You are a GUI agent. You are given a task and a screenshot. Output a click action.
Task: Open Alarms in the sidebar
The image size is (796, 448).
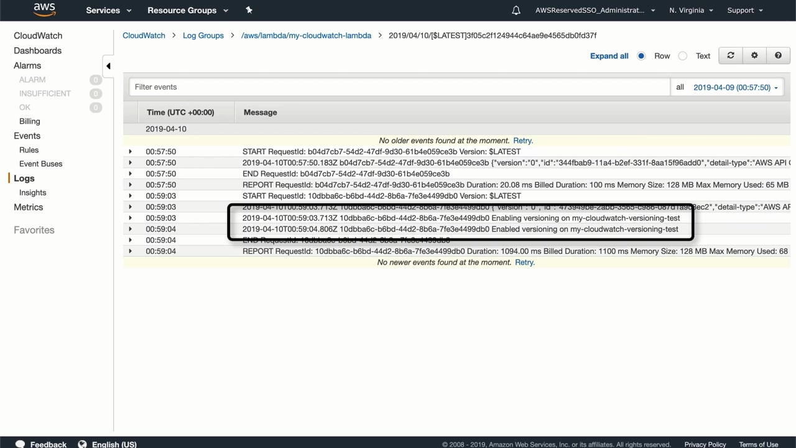coord(27,65)
